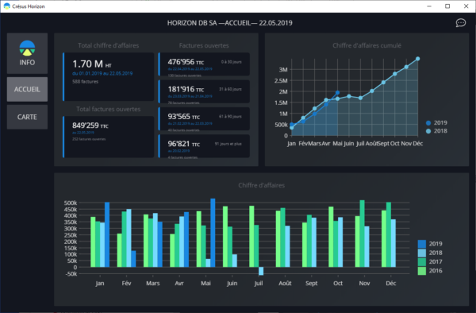Toggle 2018 series in cumulative chart legend
Screen dimensions: 476x313
[436, 131]
